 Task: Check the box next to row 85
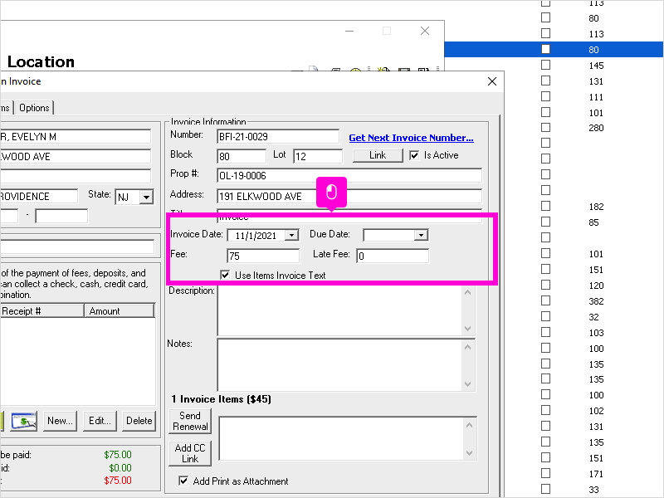(546, 222)
